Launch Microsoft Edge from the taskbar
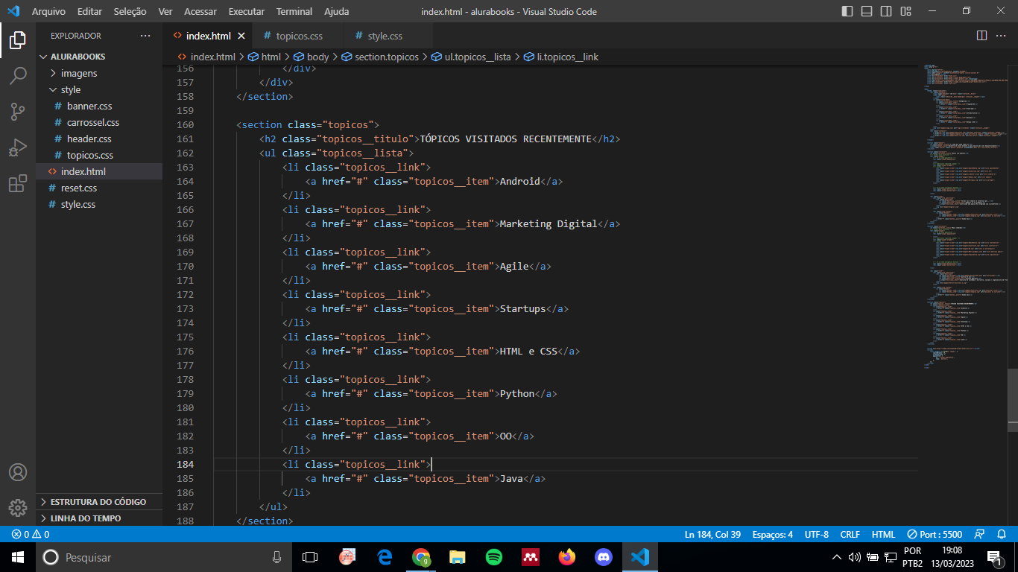1018x572 pixels. 385,557
